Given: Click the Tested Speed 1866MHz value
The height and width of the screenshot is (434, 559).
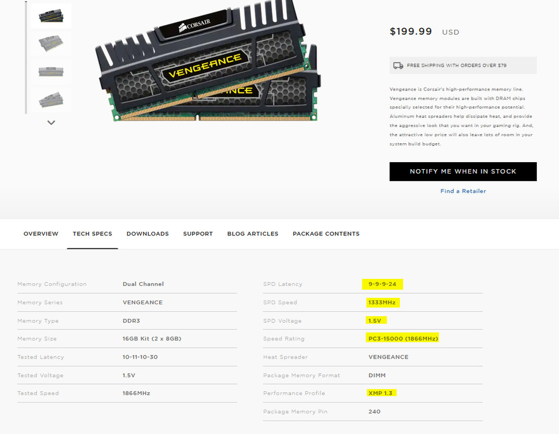Looking at the screenshot, I should pos(136,393).
